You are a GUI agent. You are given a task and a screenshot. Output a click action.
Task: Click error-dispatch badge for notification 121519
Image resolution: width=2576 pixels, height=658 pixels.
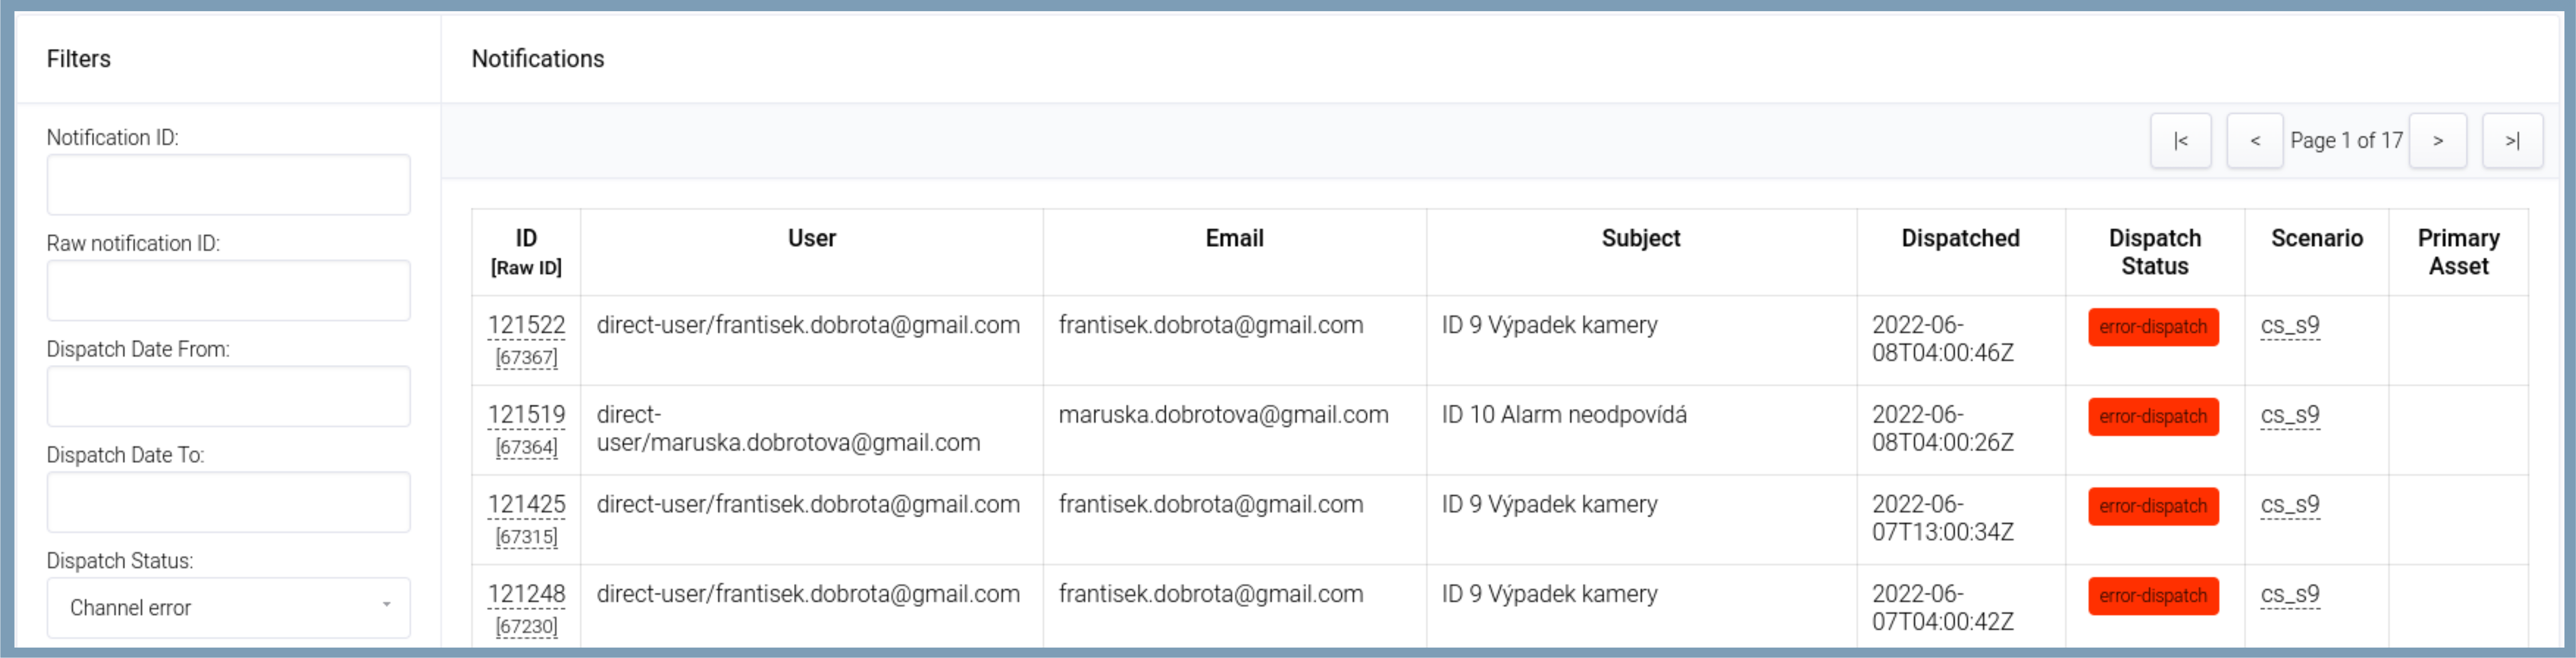point(2152,416)
